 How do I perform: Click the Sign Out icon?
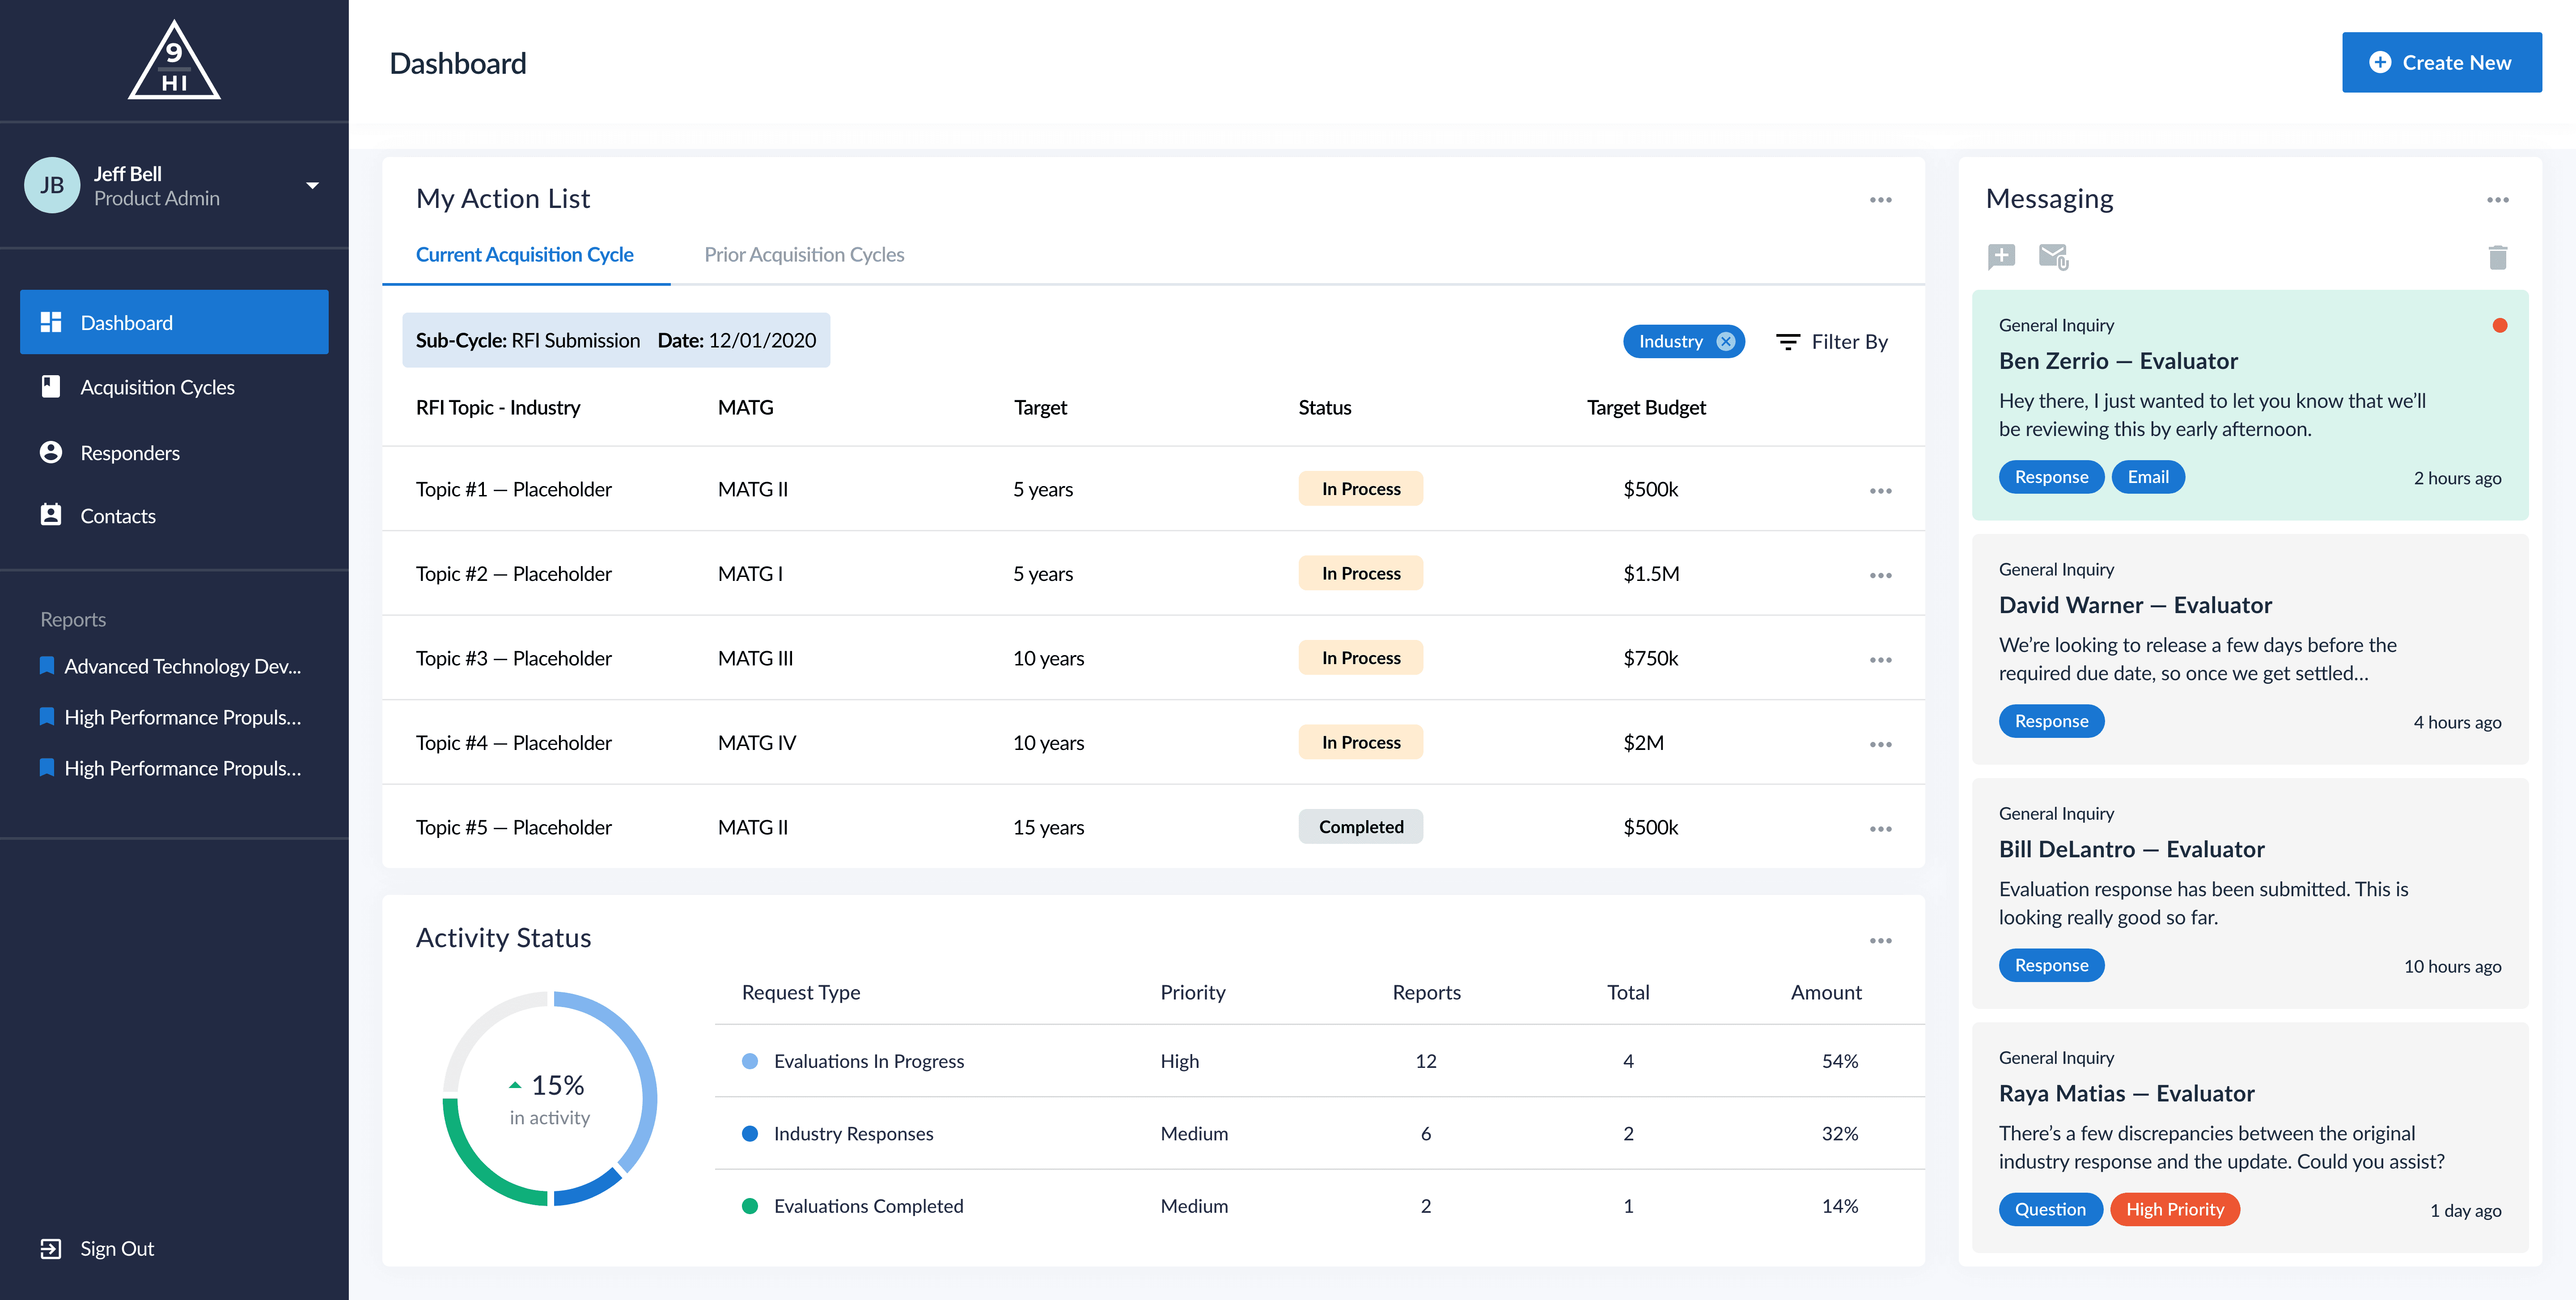point(51,1248)
